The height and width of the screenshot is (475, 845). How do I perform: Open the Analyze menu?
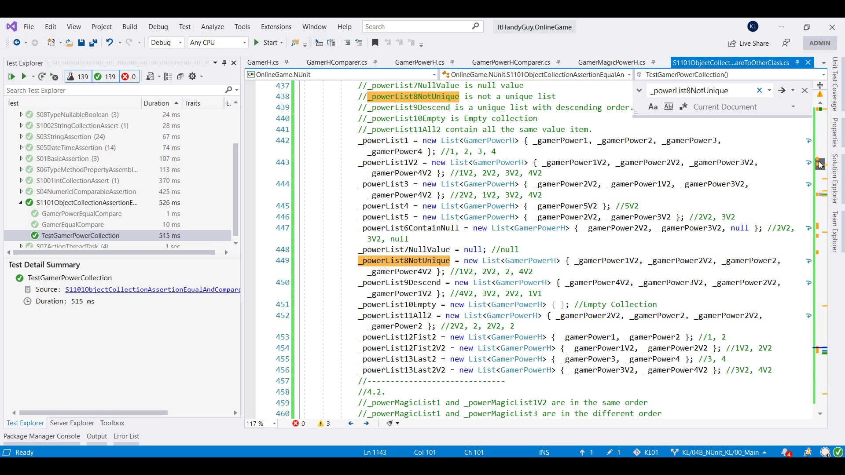click(212, 27)
